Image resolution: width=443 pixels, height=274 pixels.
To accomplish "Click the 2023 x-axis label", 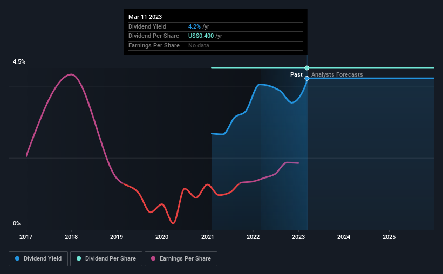I will point(298,237).
